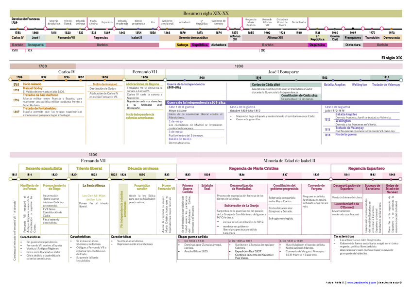Select the 'La Santa Alianza' heading
Screen dimensions: 412x291
94,185
